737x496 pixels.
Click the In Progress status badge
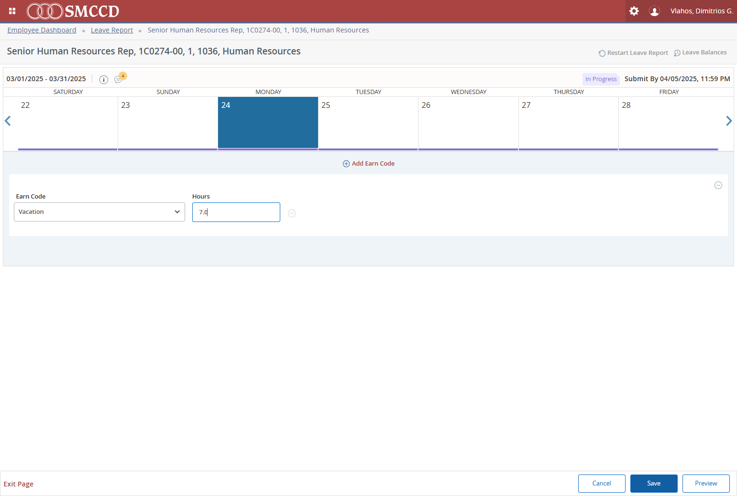[601, 79]
